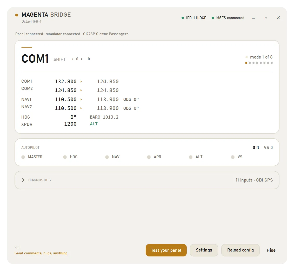Image resolution: width=294 pixels, height=271 pixels.
Task: Click the XPDR code 1200
Action: [70, 124]
